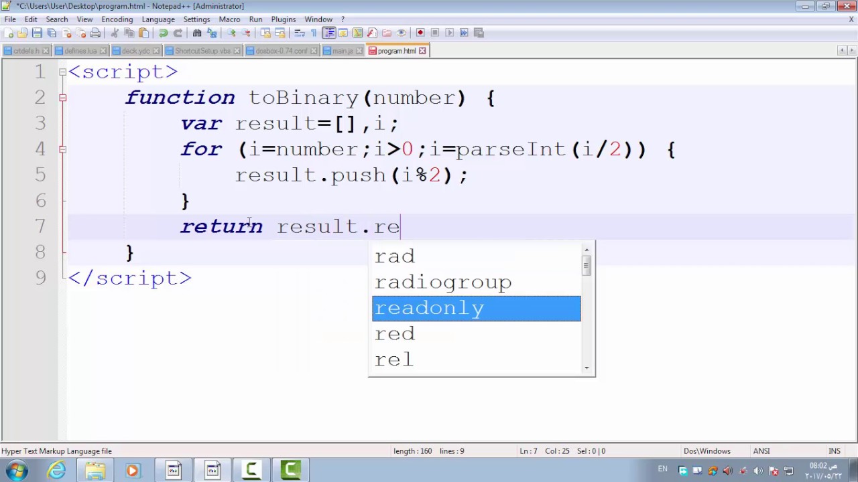858x482 pixels.
Task: Click the Redo arrow icon
Action: (178, 33)
